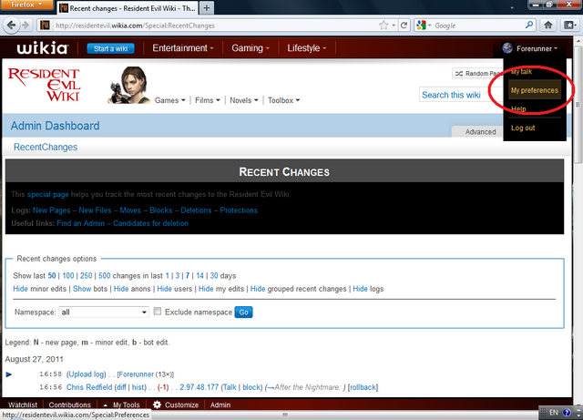
Task: Click the help icon in system tray
Action: point(567,412)
